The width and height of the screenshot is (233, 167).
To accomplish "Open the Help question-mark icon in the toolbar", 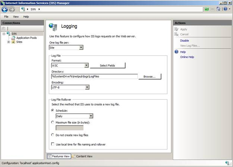I will point(226,9).
